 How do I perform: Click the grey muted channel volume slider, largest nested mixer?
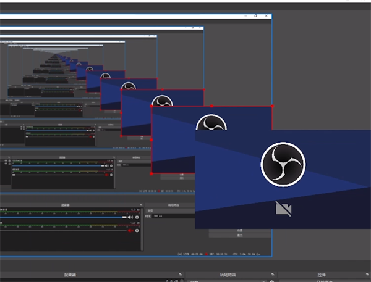click(x=64, y=231)
